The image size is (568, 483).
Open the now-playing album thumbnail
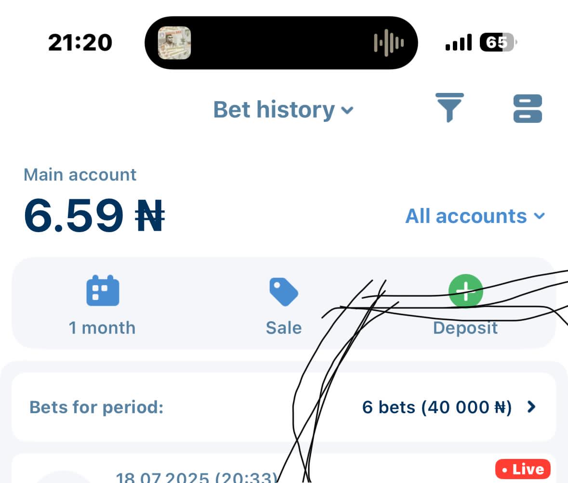click(174, 43)
